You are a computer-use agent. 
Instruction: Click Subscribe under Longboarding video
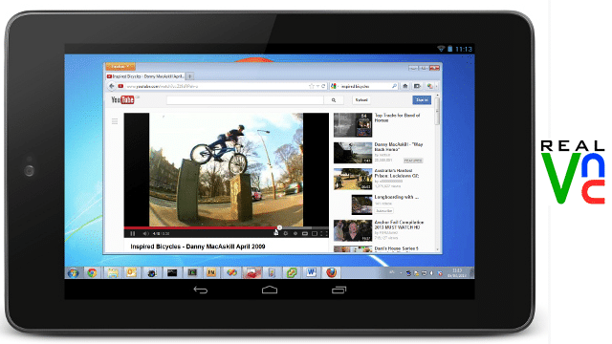tap(384, 211)
